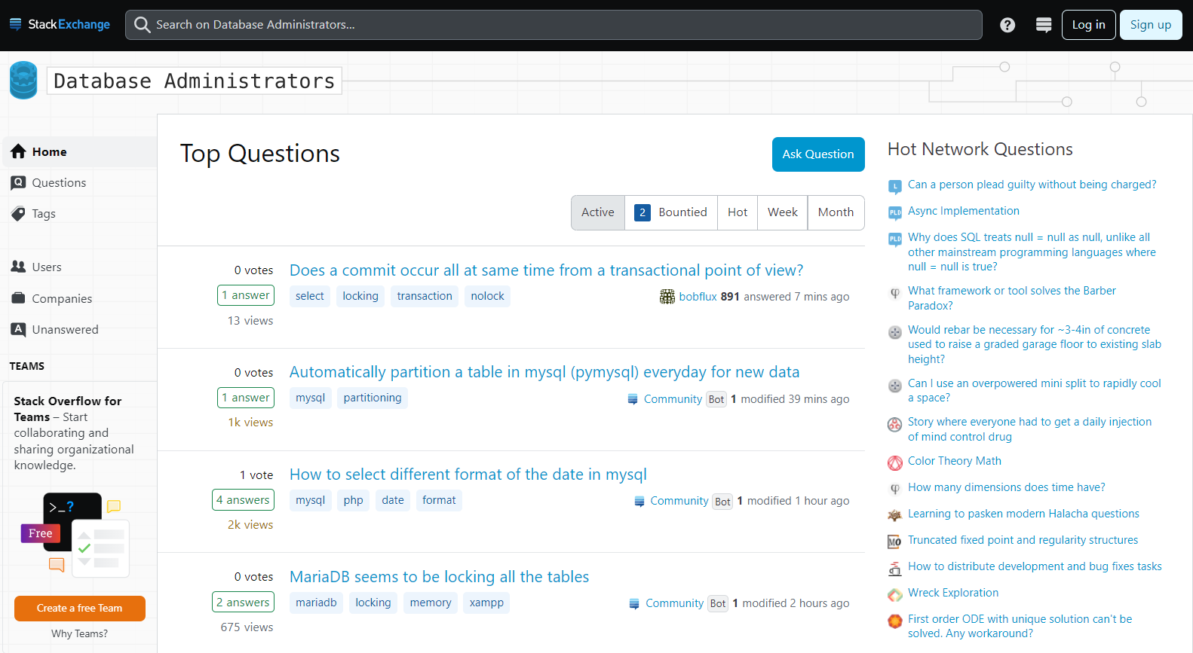
Task: Click the 'nolock' tag
Action: pos(488,296)
